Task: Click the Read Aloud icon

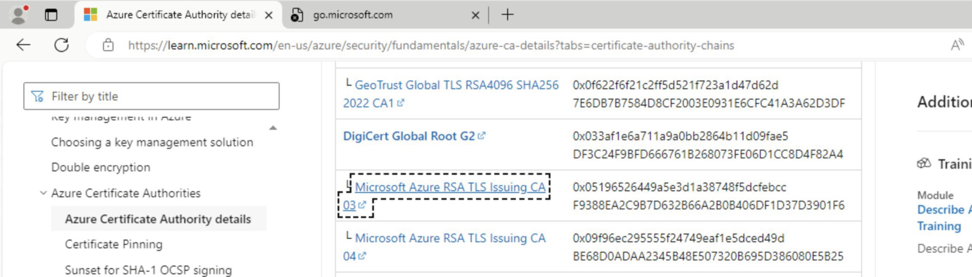Action: [x=957, y=45]
